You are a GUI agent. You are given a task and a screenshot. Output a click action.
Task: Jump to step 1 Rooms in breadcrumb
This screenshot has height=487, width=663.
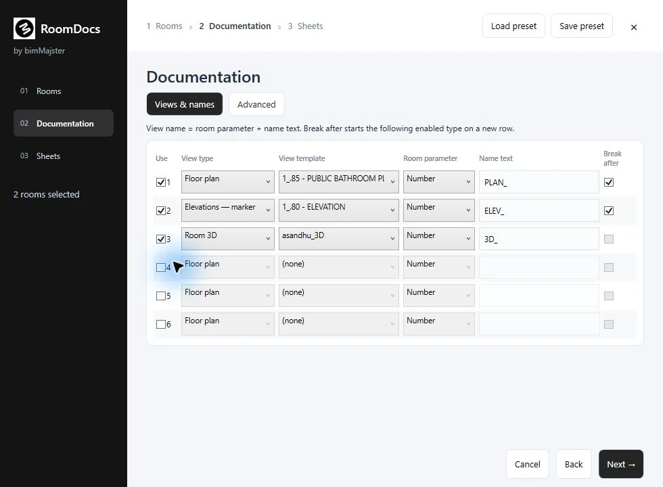(x=164, y=26)
